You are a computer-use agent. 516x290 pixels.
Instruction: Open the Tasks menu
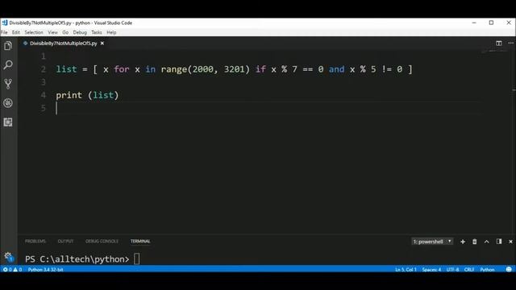97,32
